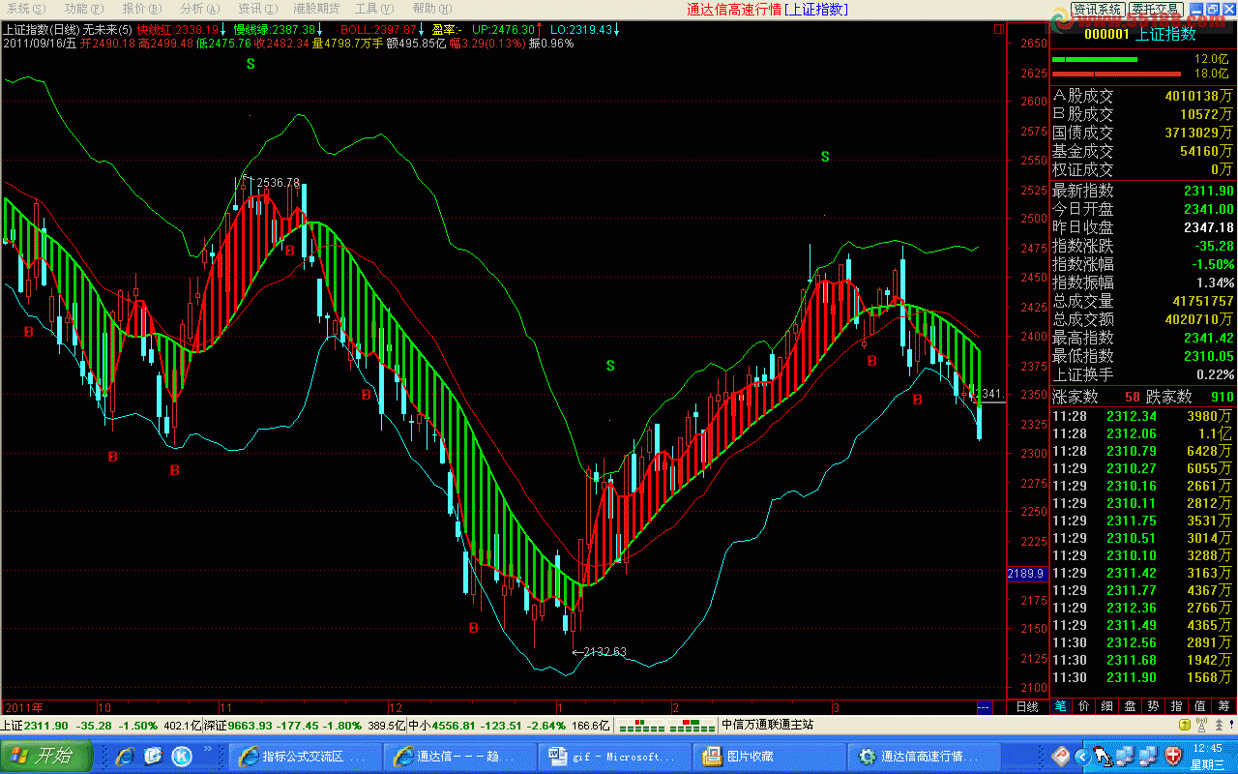The width and height of the screenshot is (1238, 774).
Task: Switch to the 指 tab
Action: coord(1176,706)
